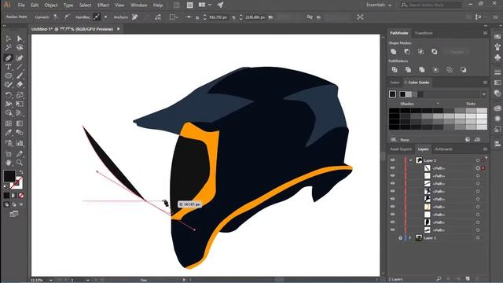Click the Unite shape mode icon

(x=394, y=52)
